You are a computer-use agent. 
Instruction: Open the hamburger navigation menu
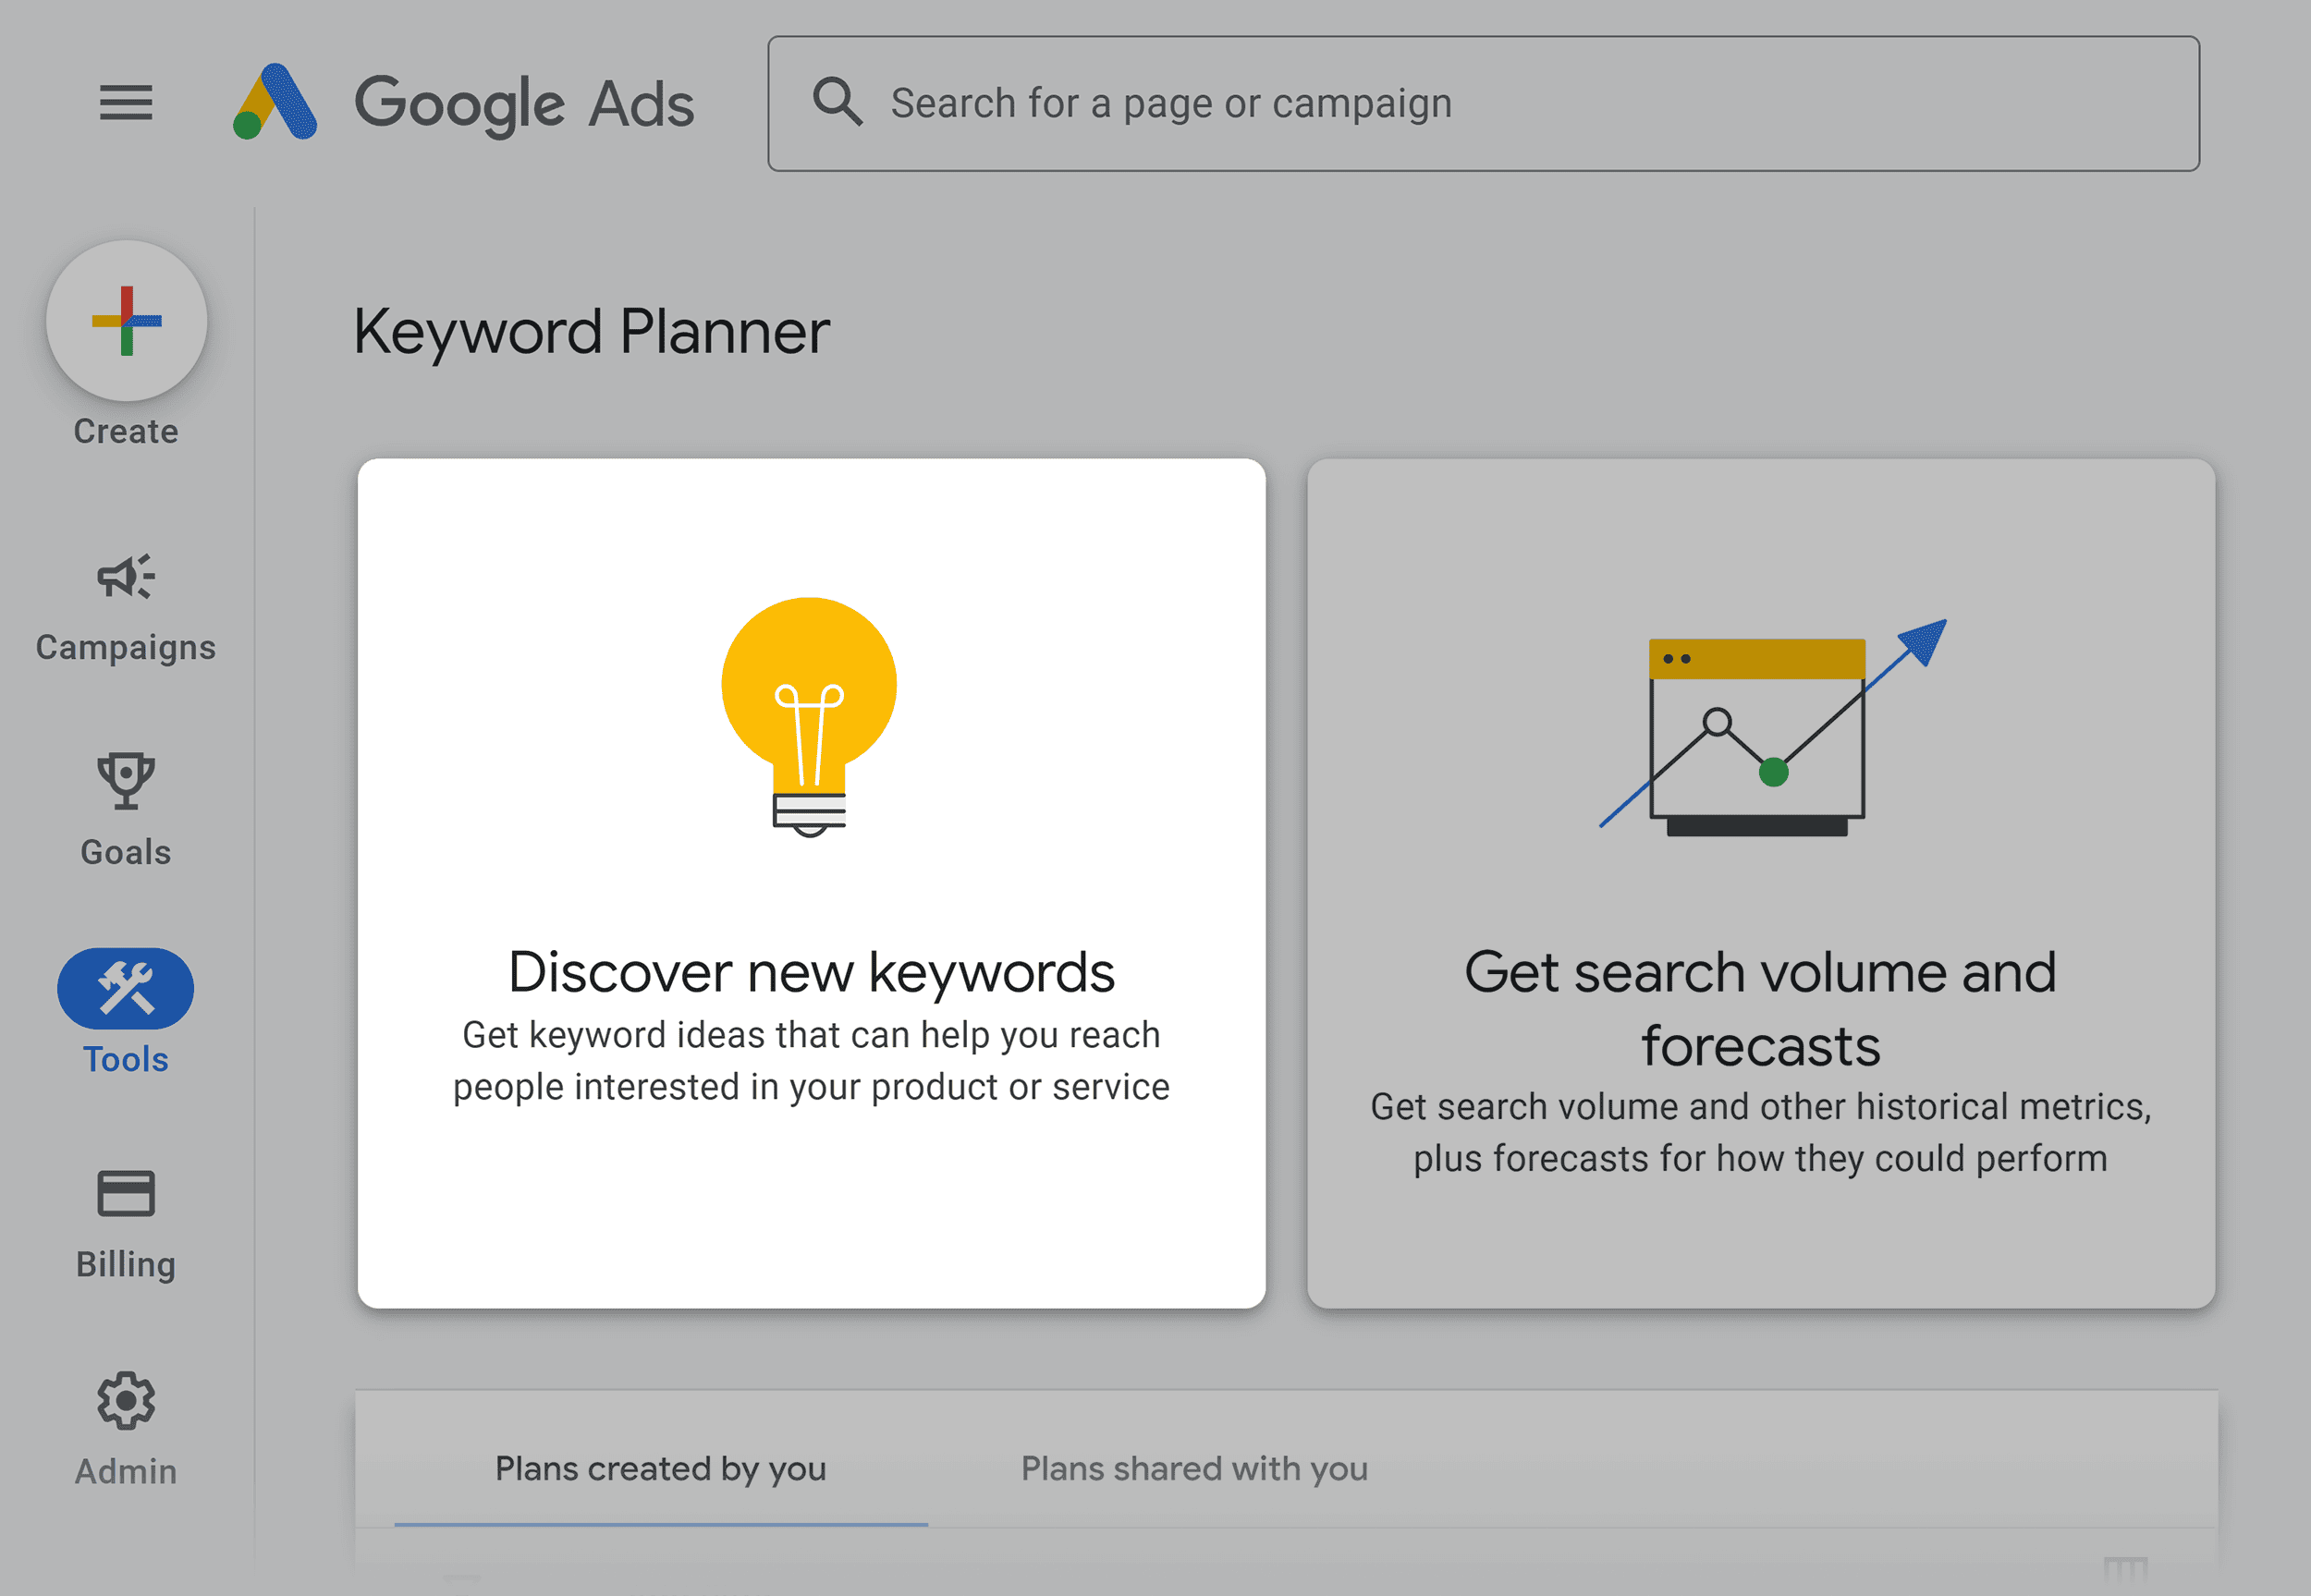point(125,101)
